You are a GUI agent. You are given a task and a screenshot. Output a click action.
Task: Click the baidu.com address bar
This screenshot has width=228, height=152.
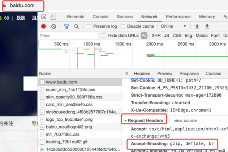coord(22,5)
